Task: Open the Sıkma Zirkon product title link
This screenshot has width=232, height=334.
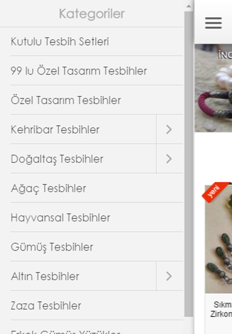Action: pyautogui.click(x=221, y=309)
